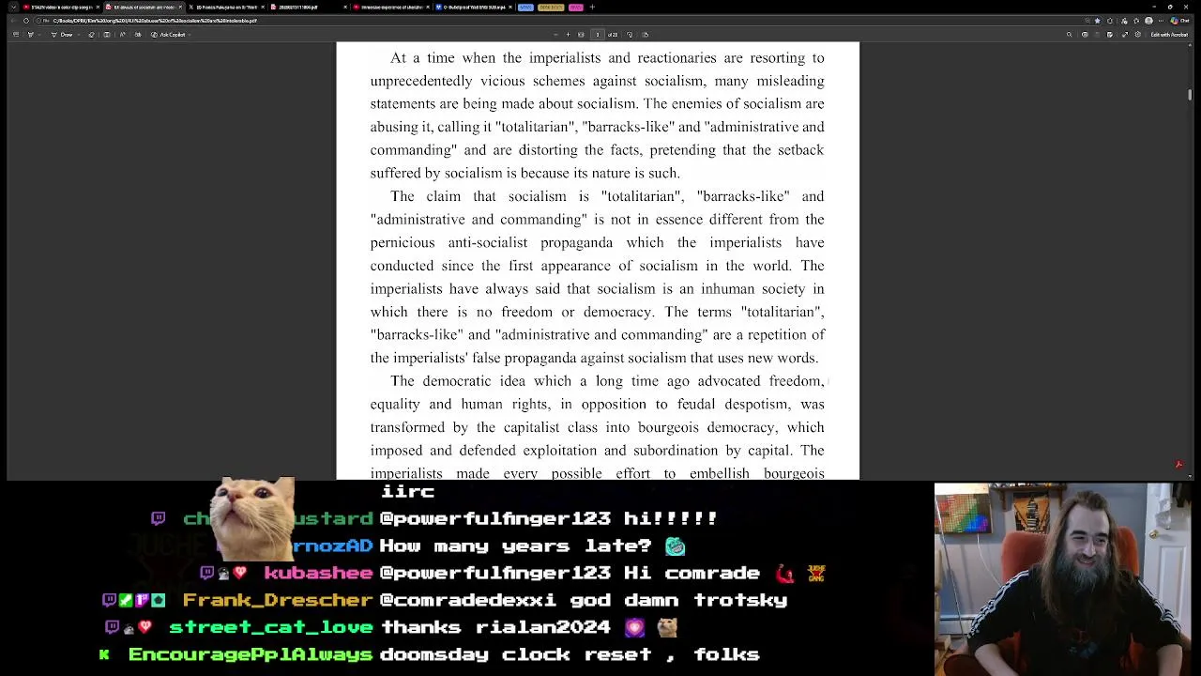Viewport: 1201px width, 676px height.
Task: Favorite this page with star icon
Action: pyautogui.click(x=1097, y=21)
